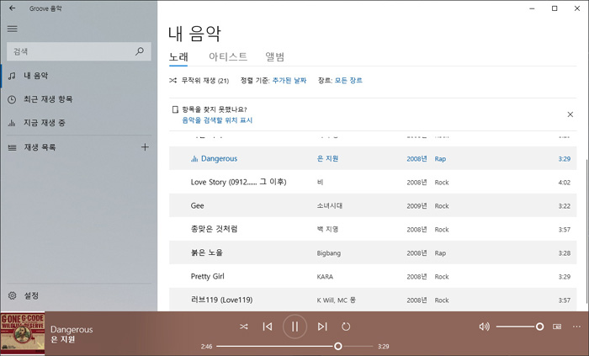This screenshot has width=589, height=356.
Task: Open the 모든 장르 genre dropdown
Action: [348, 80]
